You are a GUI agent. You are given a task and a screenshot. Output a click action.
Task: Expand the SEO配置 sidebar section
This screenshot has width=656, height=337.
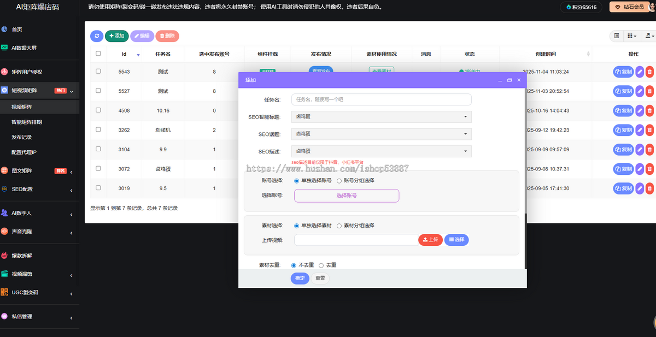click(39, 189)
